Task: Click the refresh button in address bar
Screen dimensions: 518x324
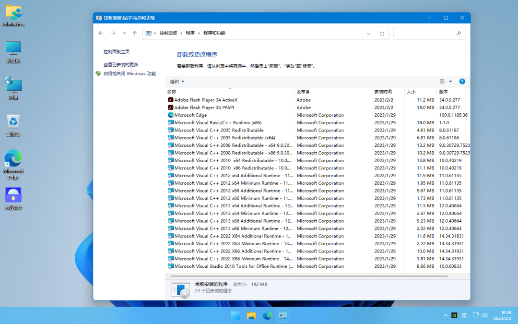Action: [x=382, y=34]
